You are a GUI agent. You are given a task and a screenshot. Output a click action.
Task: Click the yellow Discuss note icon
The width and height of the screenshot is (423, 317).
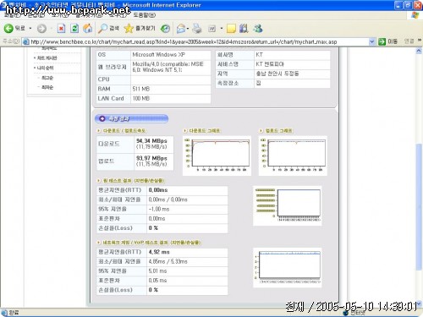(x=231, y=29)
